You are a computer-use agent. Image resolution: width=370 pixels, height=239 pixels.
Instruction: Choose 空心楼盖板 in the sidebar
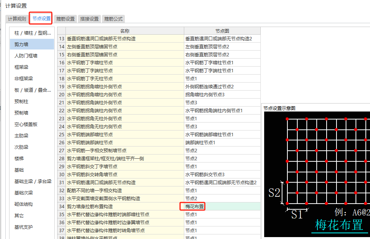(32, 124)
